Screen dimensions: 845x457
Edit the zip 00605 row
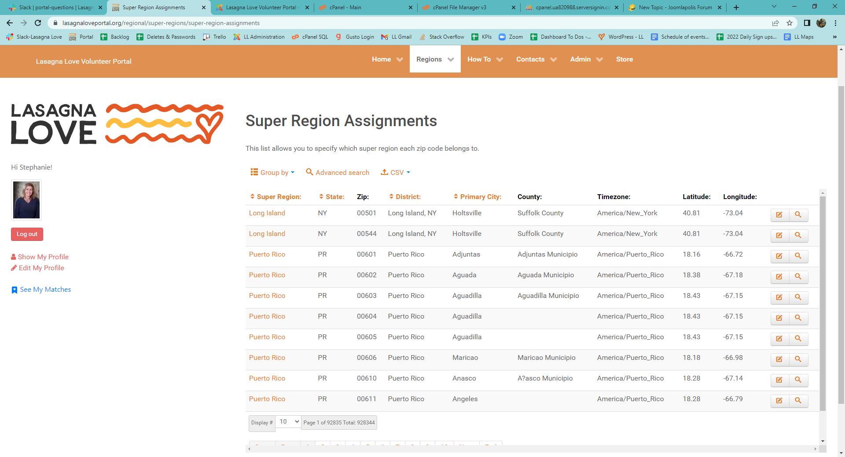(779, 339)
